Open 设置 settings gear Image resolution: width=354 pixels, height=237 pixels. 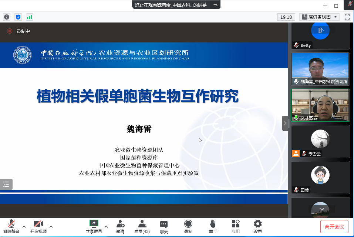click(258, 226)
